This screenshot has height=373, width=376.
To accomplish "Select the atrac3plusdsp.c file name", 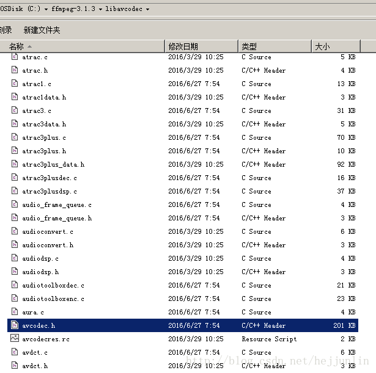I will (50, 191).
